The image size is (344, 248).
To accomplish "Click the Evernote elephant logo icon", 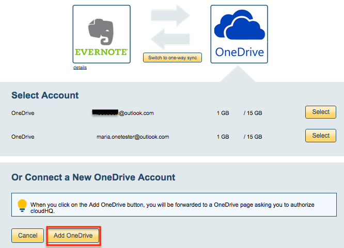I will click(x=101, y=31).
